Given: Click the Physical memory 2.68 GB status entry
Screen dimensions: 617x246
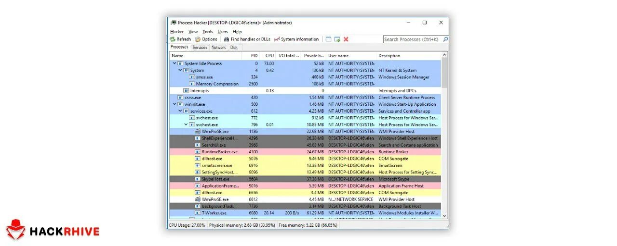Looking at the screenshot, I should (242, 225).
